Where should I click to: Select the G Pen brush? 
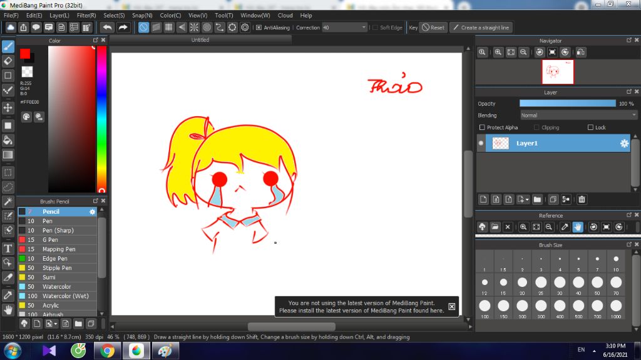(x=57, y=239)
